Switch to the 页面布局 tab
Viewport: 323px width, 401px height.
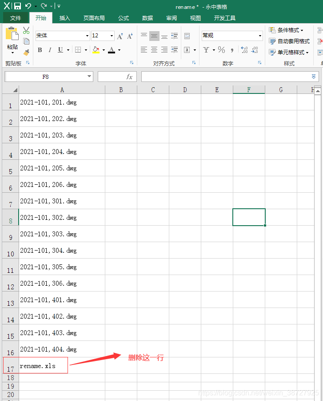[x=94, y=18]
